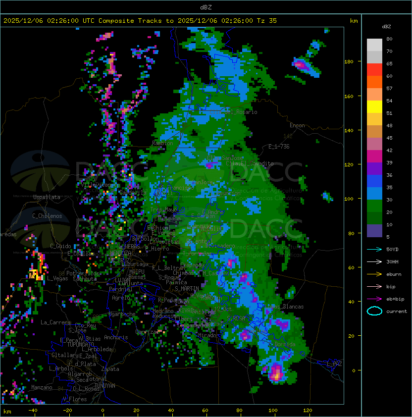Click the cyan 50YD arrow legend icon
This screenshot has height=417, width=412.
tap(374, 249)
